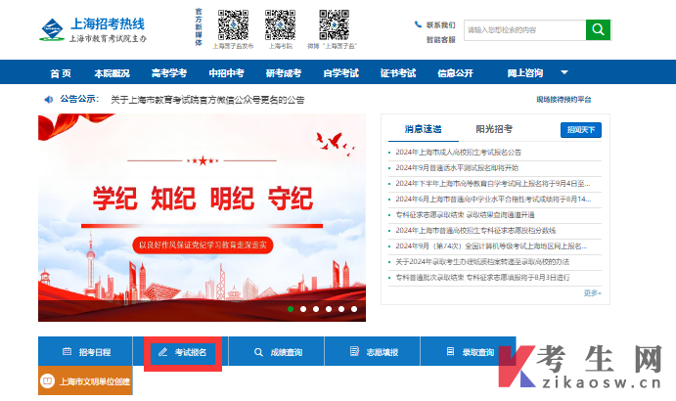Open the calendar icon for 招考日程
Viewport: 676px width, 401px height.
tap(67, 351)
